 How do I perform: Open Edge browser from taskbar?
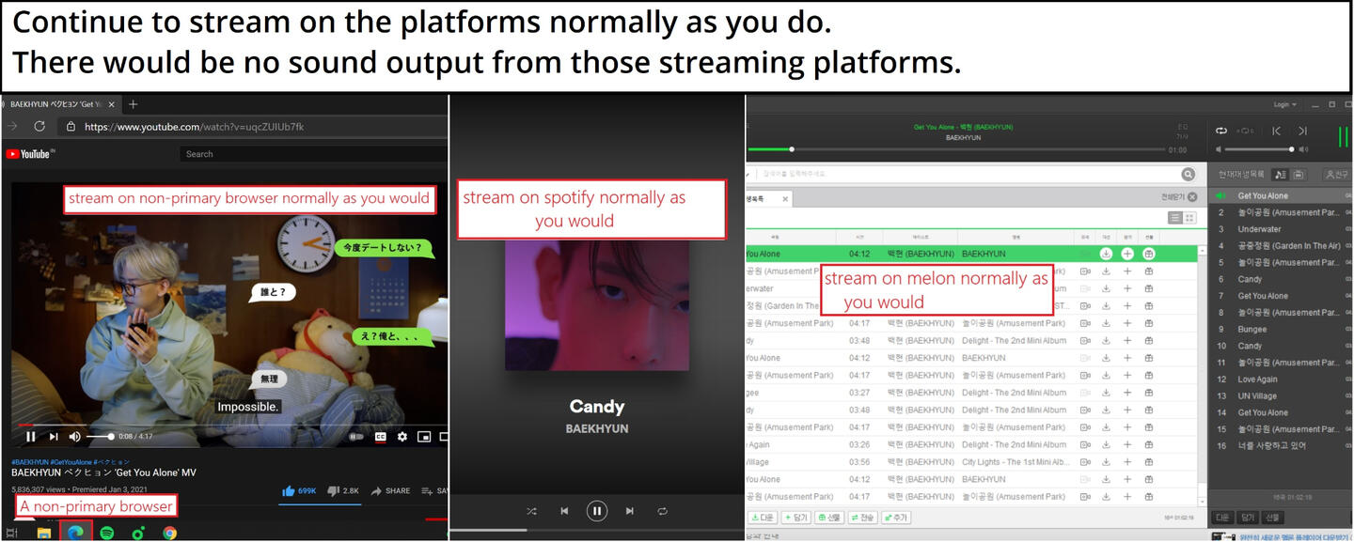click(75, 533)
